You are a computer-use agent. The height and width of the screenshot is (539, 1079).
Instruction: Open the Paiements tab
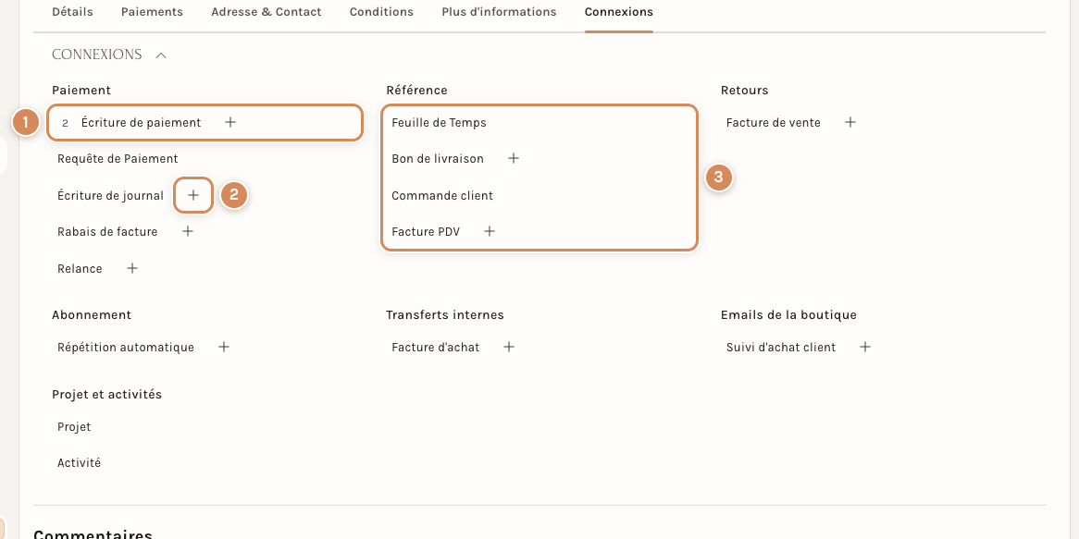(152, 12)
